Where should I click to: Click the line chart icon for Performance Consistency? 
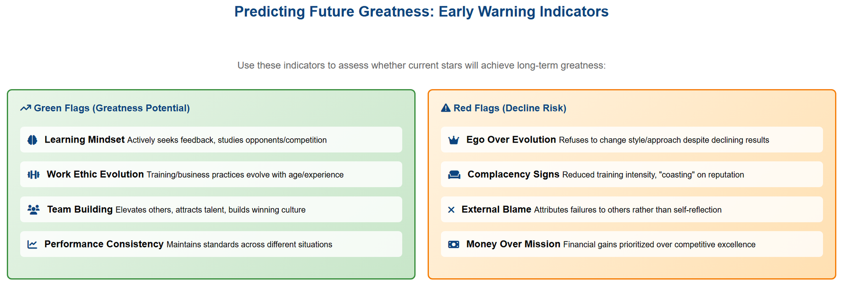[x=32, y=244]
